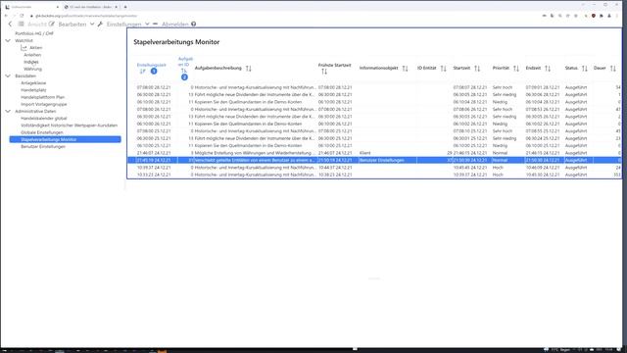
Task: Open Handelsplatz under Basisdaten
Action: point(33,90)
